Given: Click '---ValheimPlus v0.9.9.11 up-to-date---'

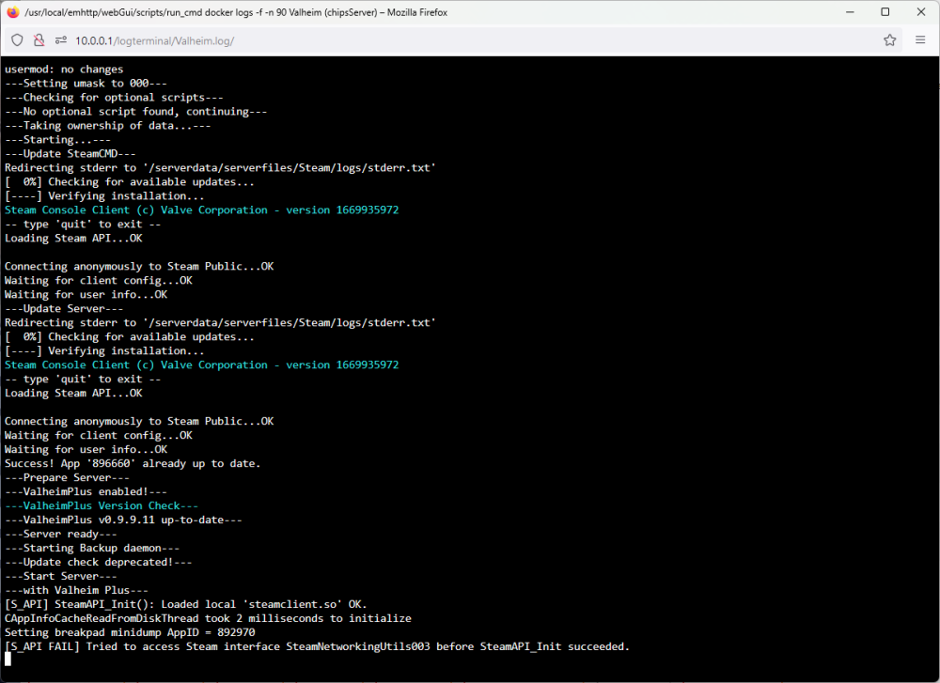Looking at the screenshot, I should click(123, 520).
